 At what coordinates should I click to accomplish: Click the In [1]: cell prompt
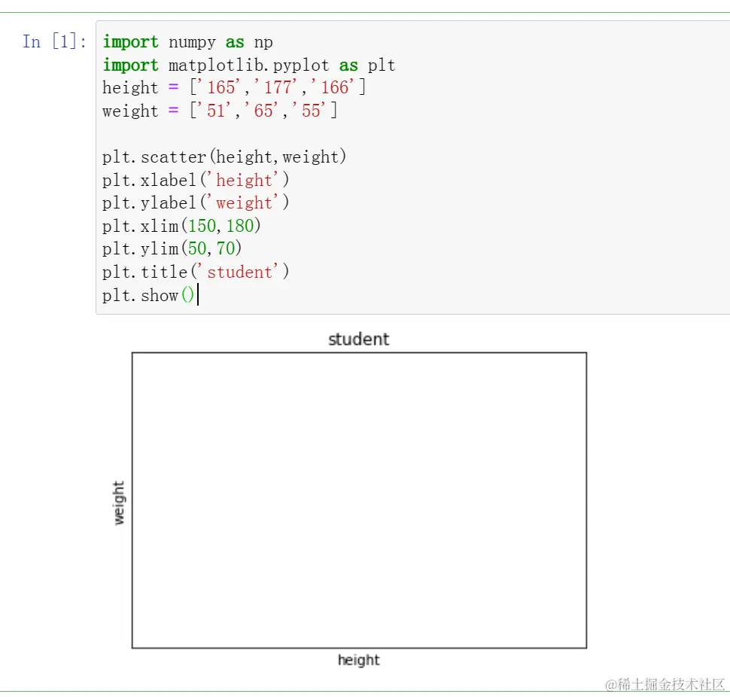click(x=54, y=41)
